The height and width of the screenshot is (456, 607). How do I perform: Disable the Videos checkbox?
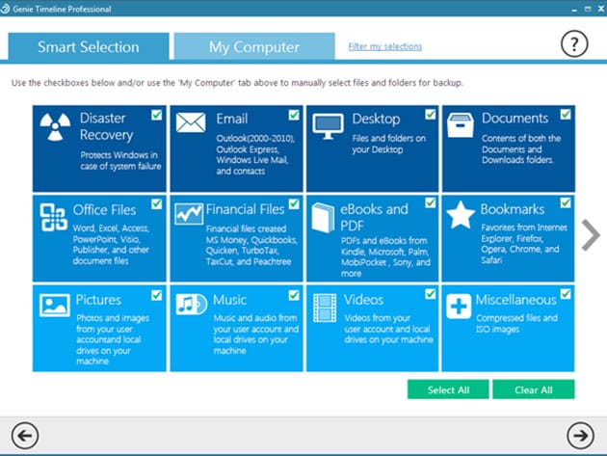coord(430,294)
